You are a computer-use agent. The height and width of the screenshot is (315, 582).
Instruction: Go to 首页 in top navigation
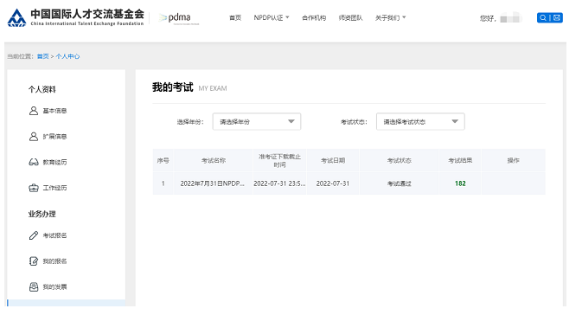tap(235, 18)
